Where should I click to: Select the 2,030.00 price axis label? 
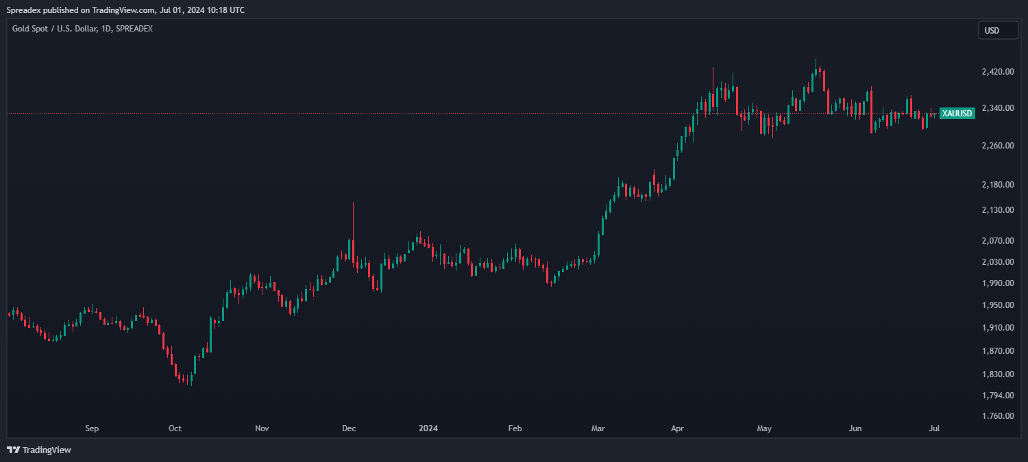tap(997, 262)
